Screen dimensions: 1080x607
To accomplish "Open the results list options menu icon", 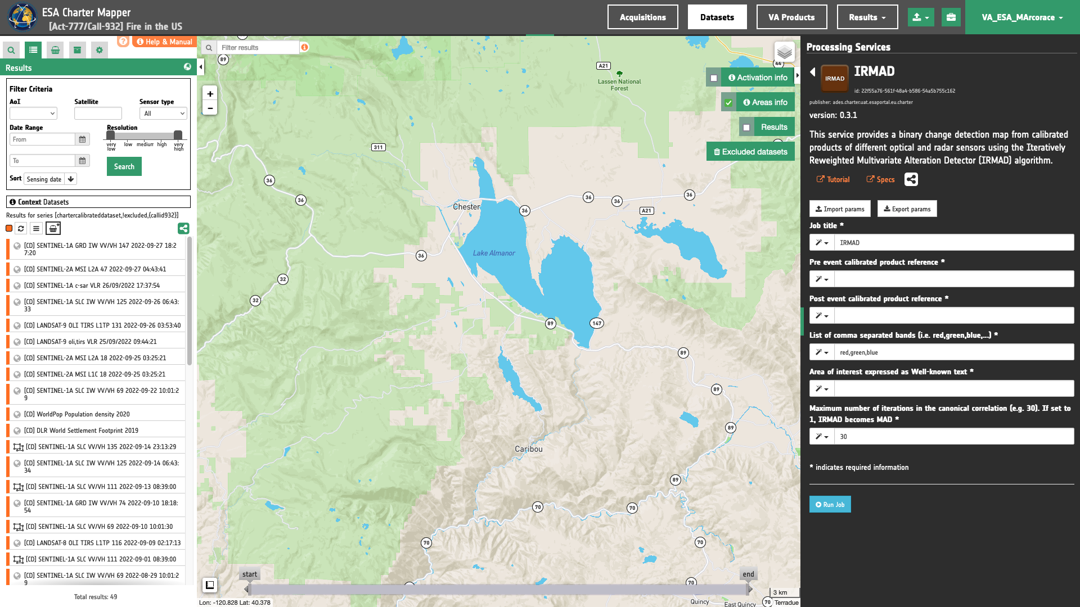I will coord(36,228).
